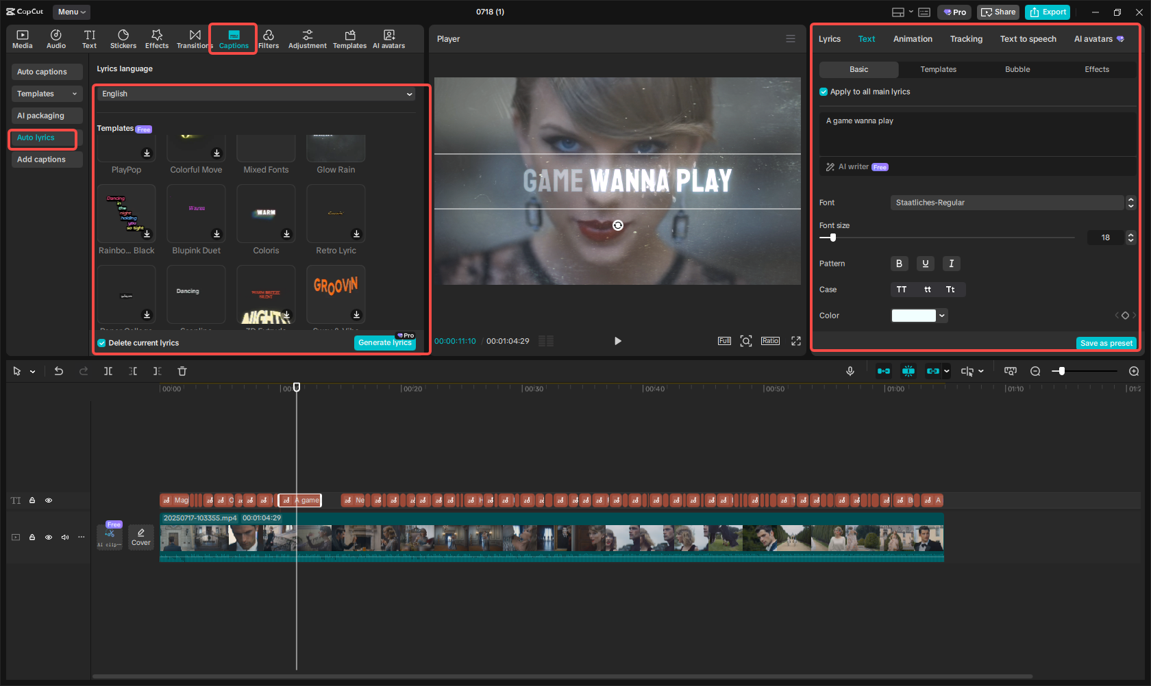The width and height of the screenshot is (1151, 686).
Task: Uncheck Delete current lyrics
Action: (101, 343)
